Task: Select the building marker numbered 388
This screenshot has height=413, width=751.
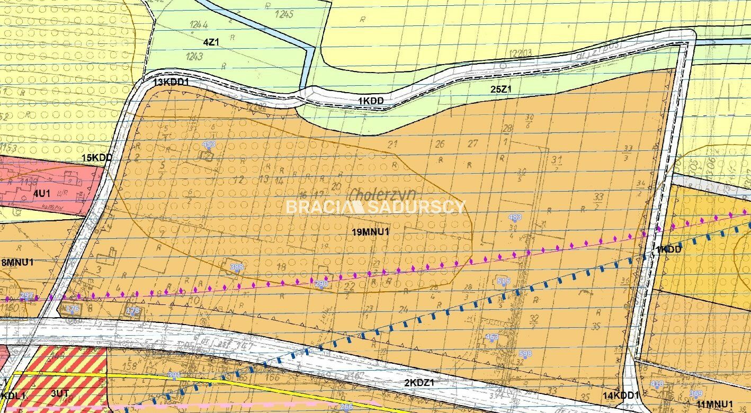Action: point(237,267)
